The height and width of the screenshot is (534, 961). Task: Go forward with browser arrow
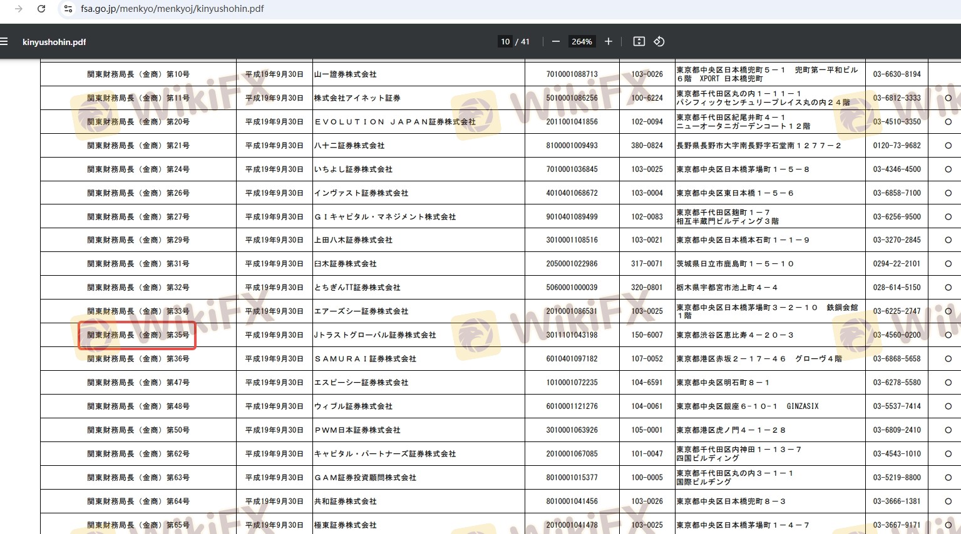[x=19, y=9]
